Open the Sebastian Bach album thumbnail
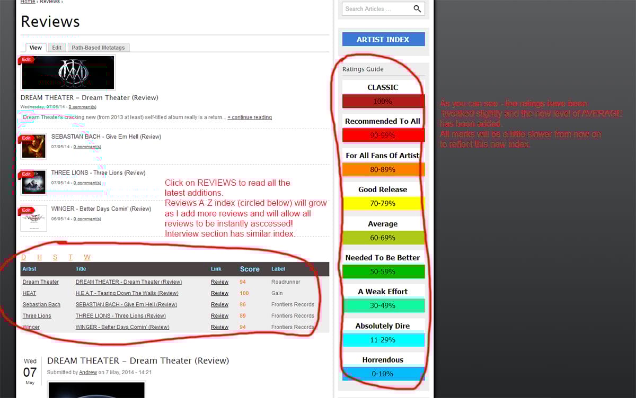 [34, 147]
